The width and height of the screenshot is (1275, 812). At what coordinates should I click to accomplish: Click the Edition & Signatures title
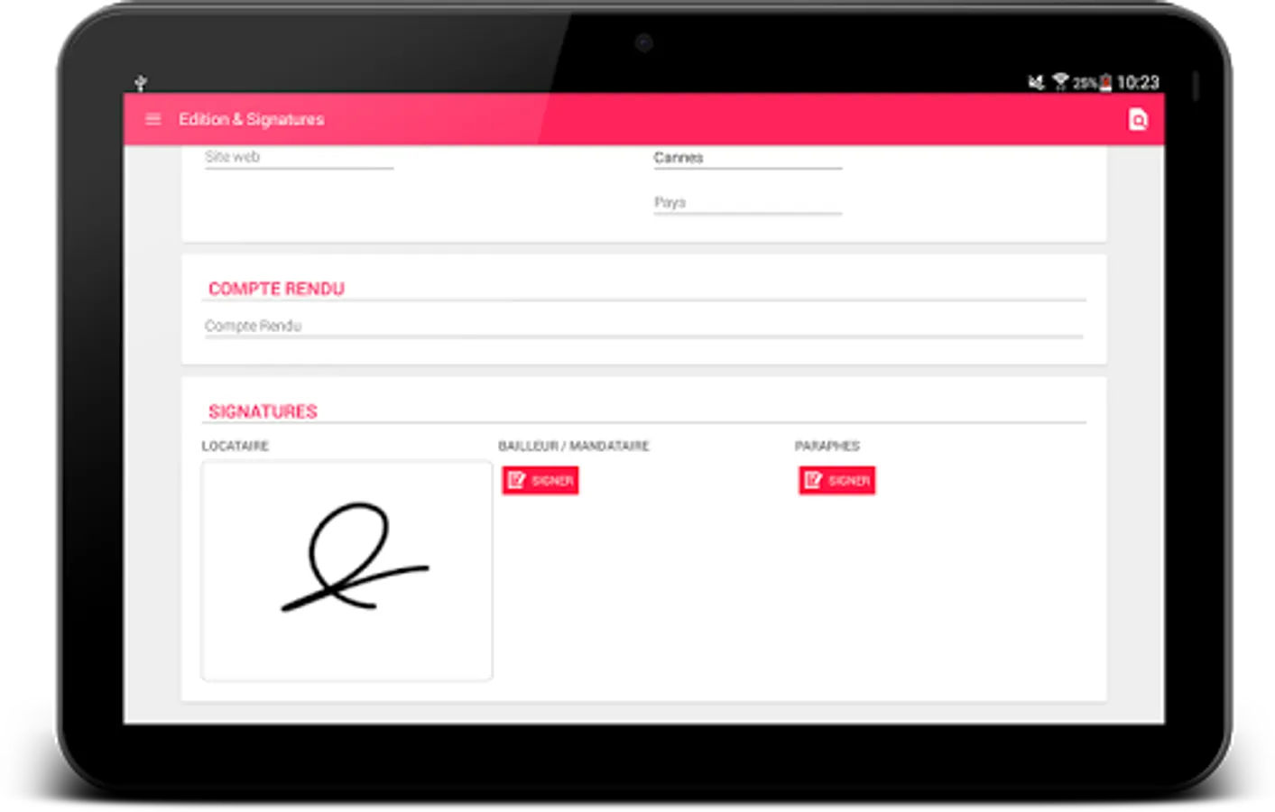click(251, 119)
